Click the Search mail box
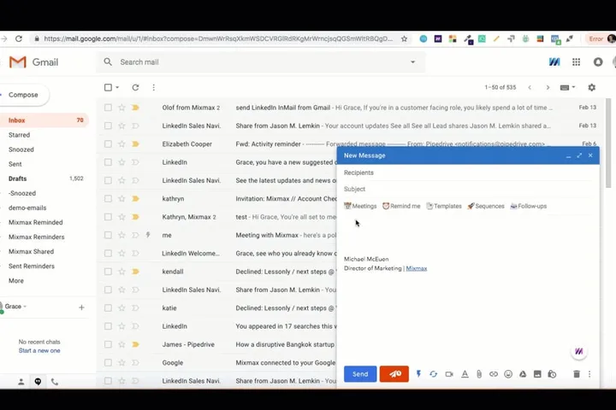Screen dimensions: 616x410 pos(259,62)
